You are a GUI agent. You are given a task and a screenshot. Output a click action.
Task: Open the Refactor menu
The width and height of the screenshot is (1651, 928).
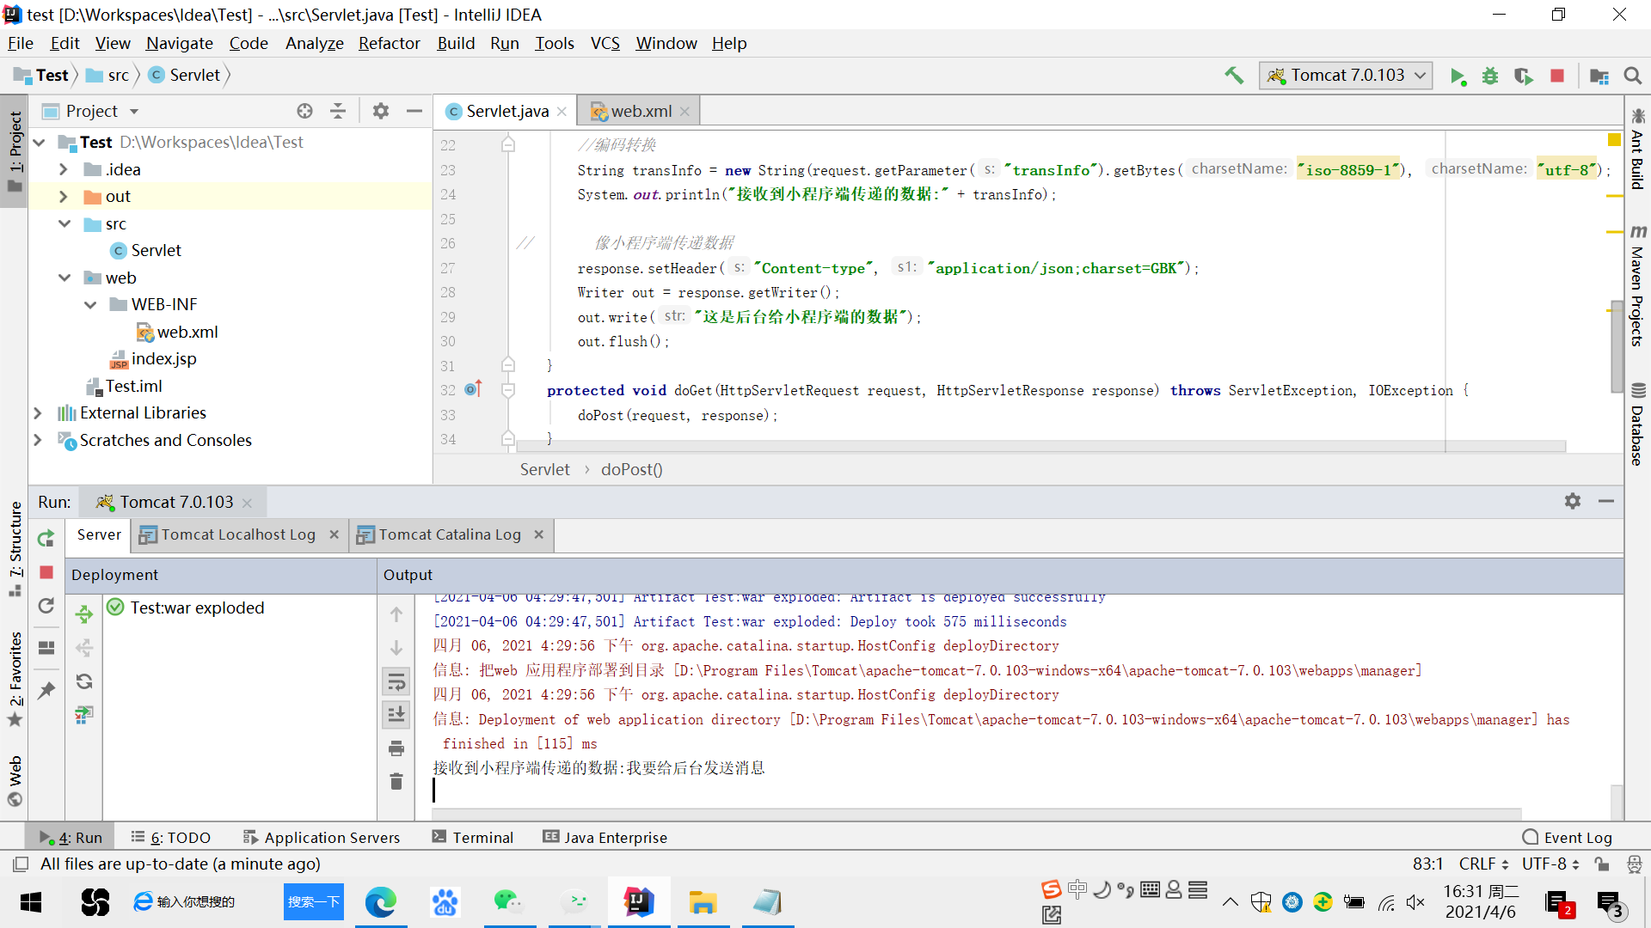tap(389, 43)
